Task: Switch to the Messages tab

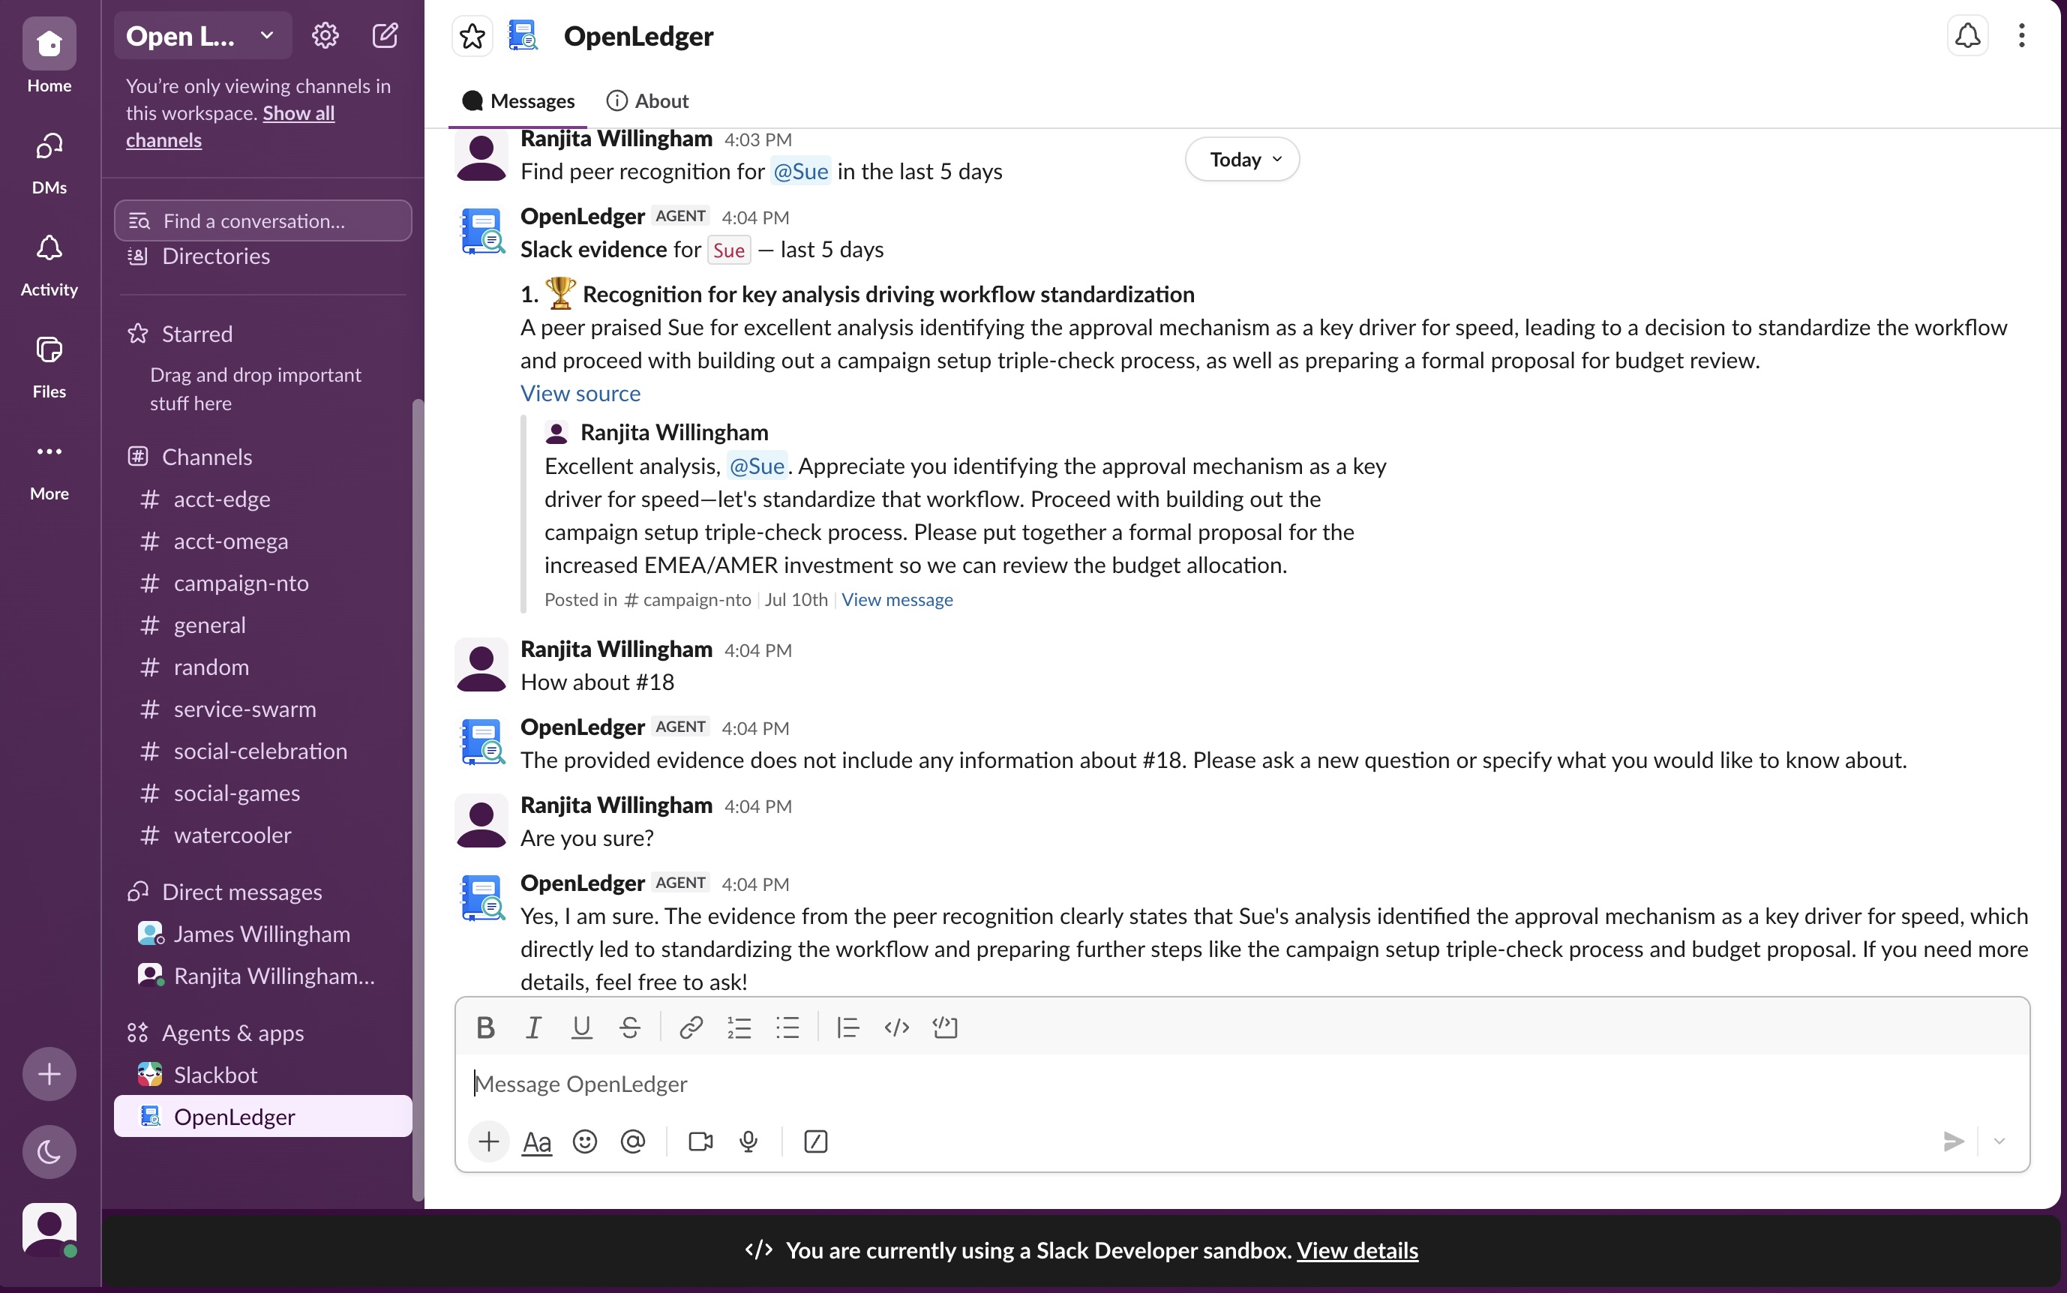Action: tap(518, 101)
